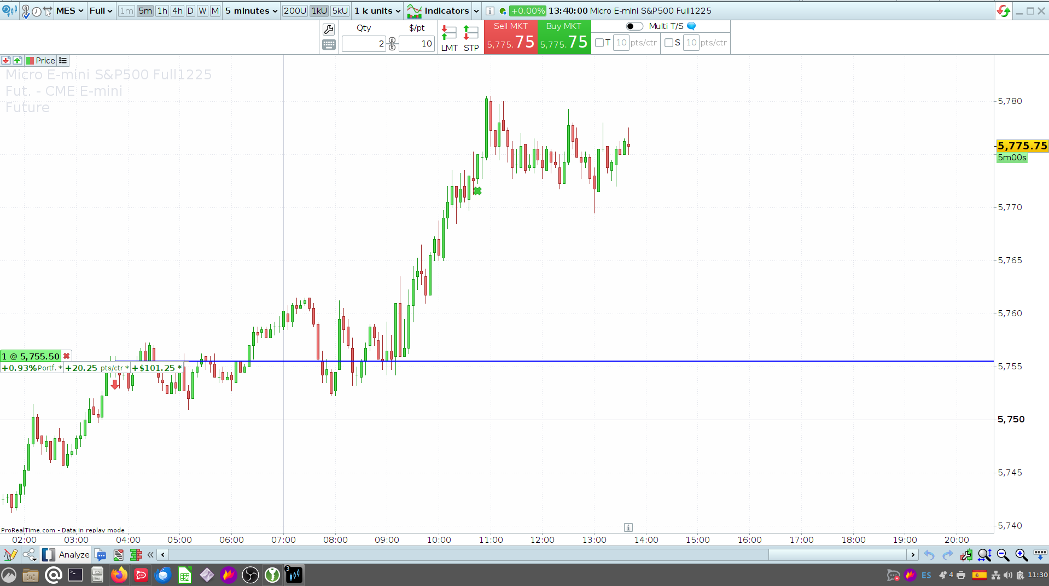Open the order list icon
1049x586 pixels.
118,555
